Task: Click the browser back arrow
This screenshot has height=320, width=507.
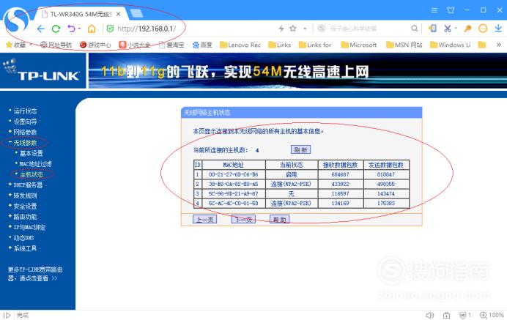Action: click(x=41, y=29)
